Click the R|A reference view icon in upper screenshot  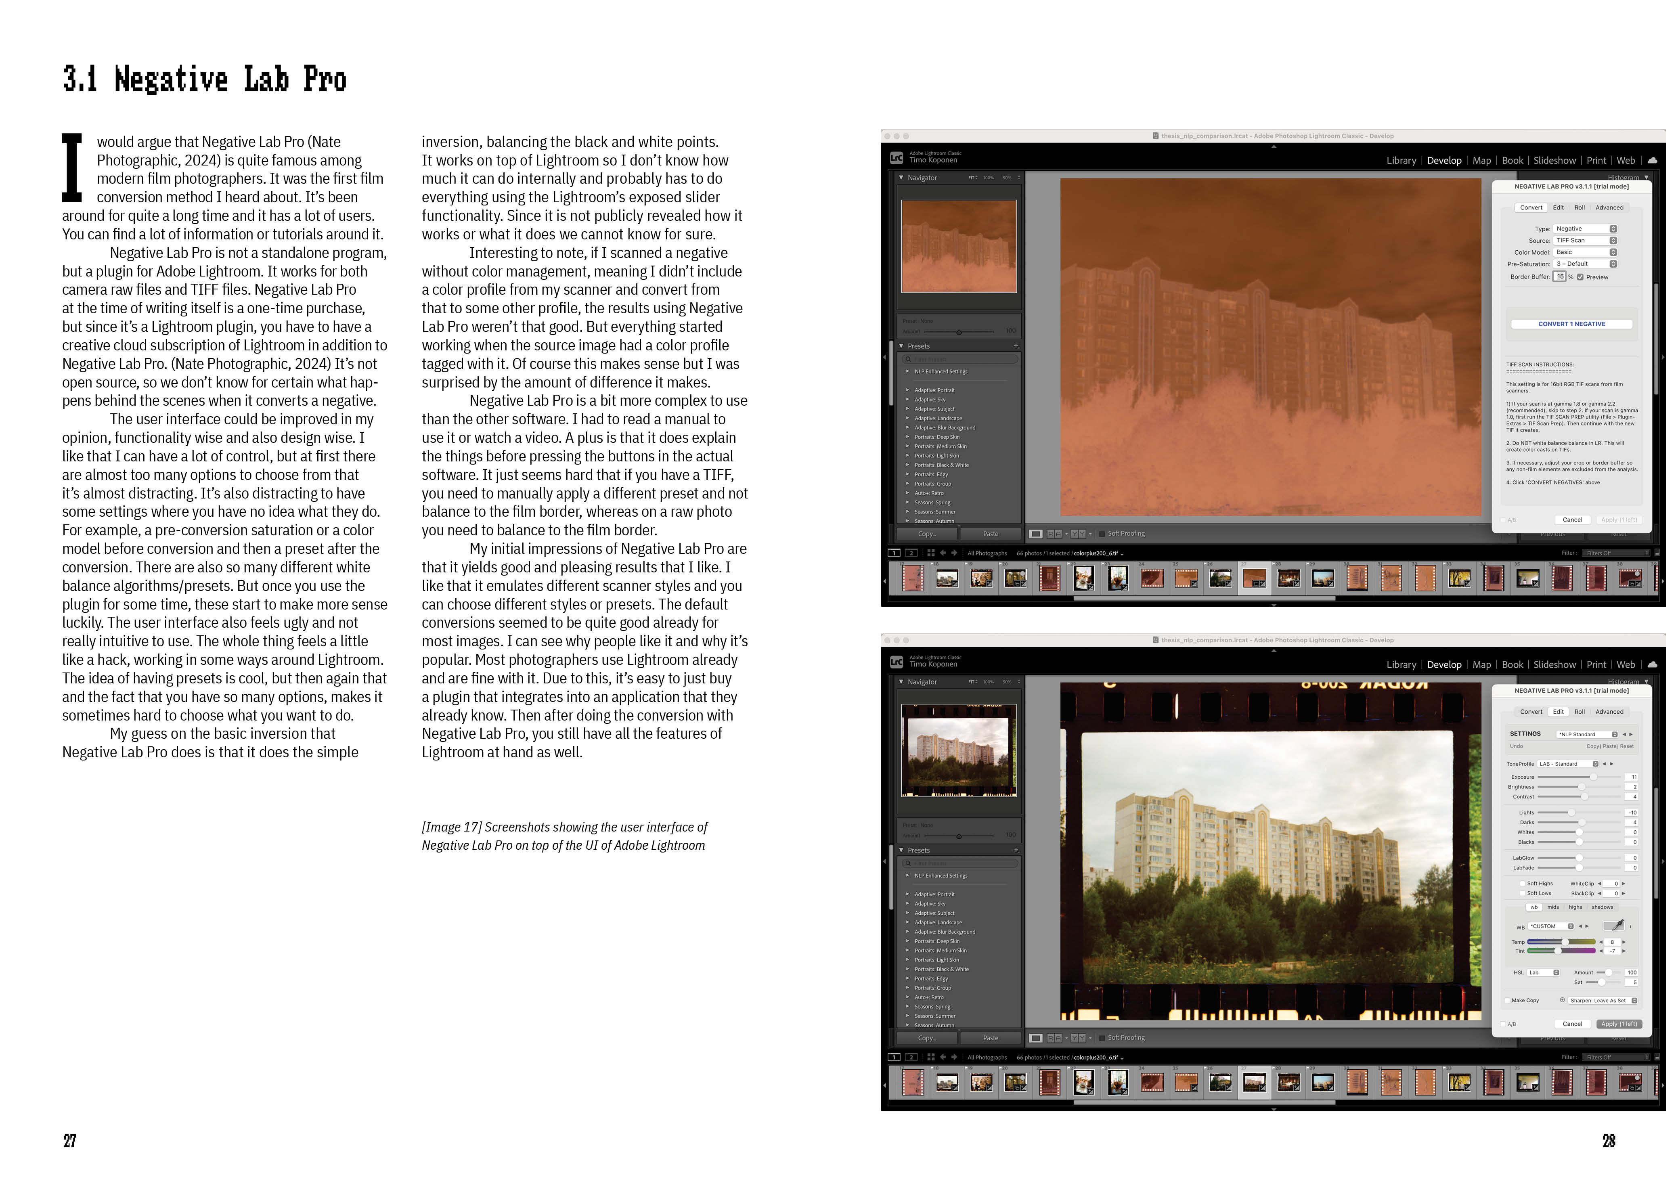[1054, 534]
